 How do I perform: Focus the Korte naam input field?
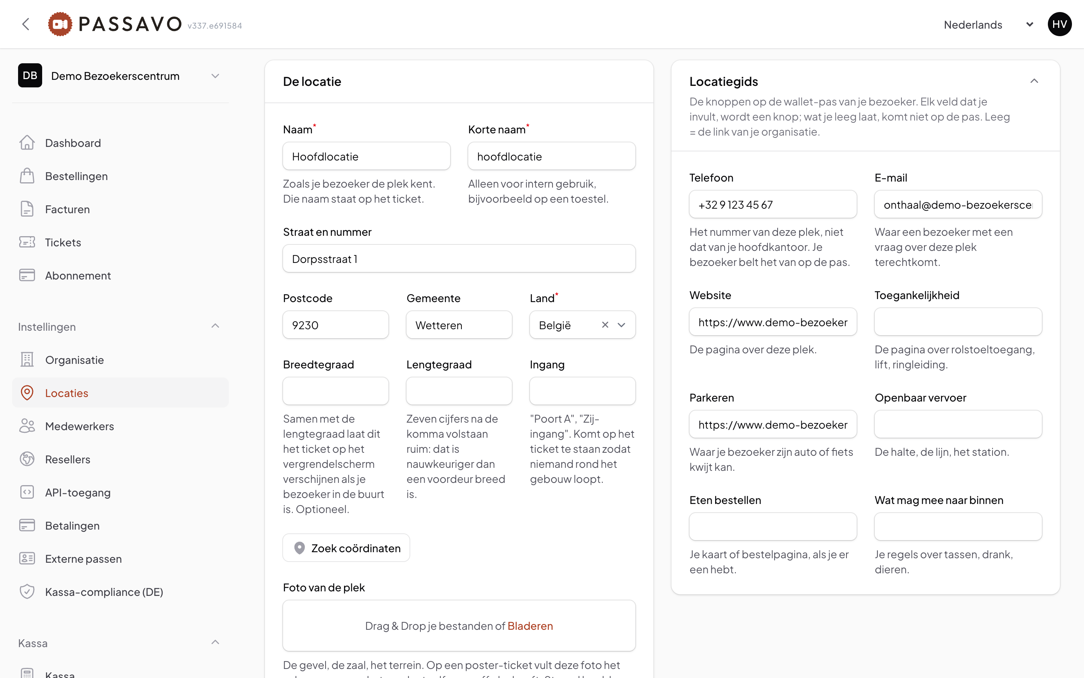click(552, 156)
